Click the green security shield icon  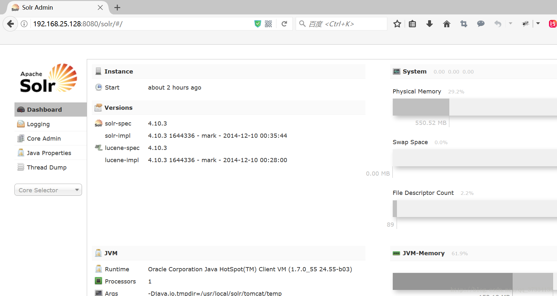coord(257,24)
